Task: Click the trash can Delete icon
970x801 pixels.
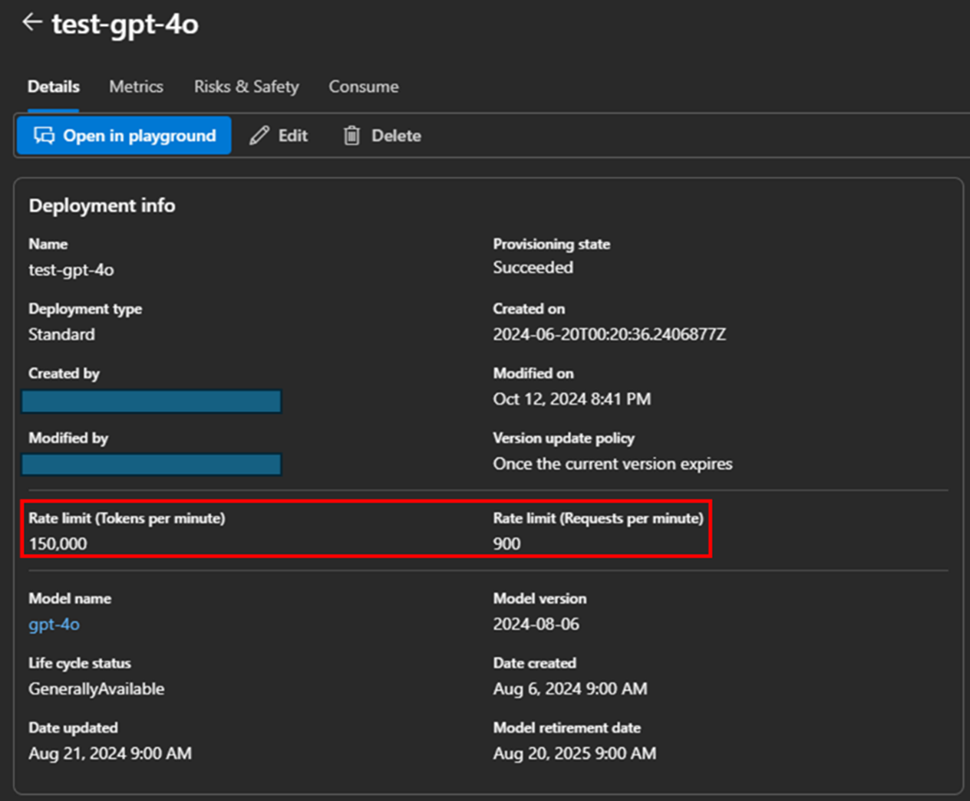Action: click(351, 136)
